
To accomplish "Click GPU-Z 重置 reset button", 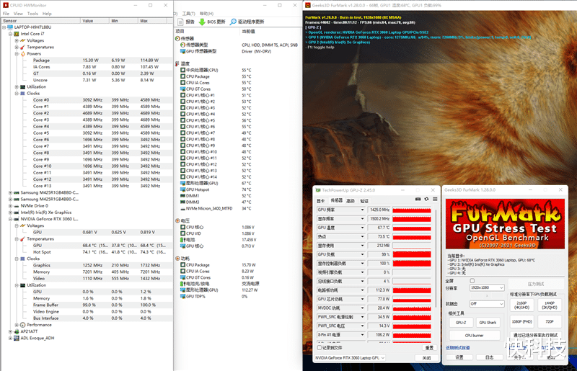I will coord(429,347).
